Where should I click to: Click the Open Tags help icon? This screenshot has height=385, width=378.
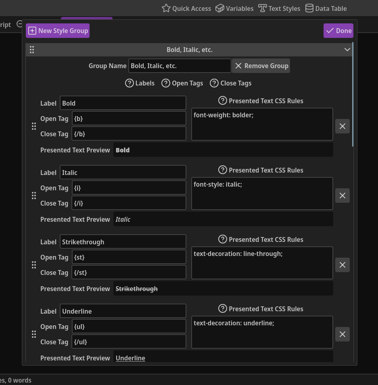coord(166,83)
